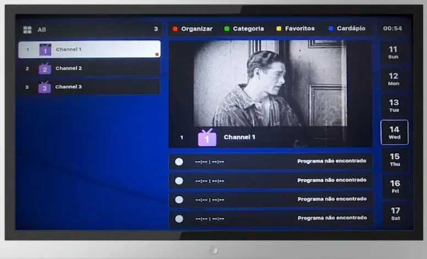This screenshot has height=259, width=427.
Task: Click the 00:54 clock display
Action: coord(392,29)
